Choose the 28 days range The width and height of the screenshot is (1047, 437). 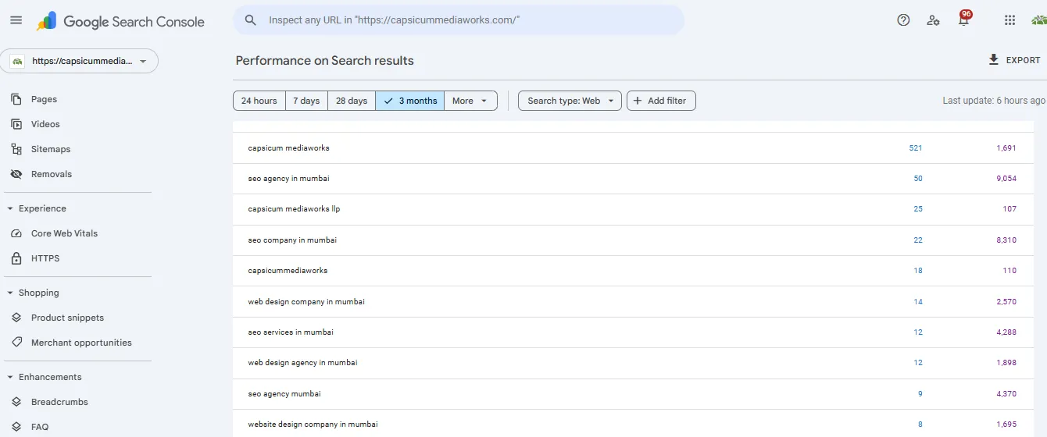point(352,101)
